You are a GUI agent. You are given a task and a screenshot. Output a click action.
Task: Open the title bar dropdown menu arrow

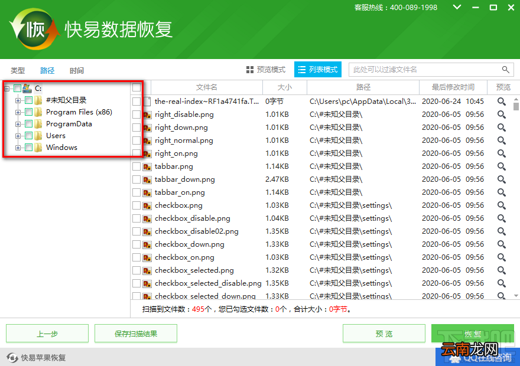click(x=457, y=7)
